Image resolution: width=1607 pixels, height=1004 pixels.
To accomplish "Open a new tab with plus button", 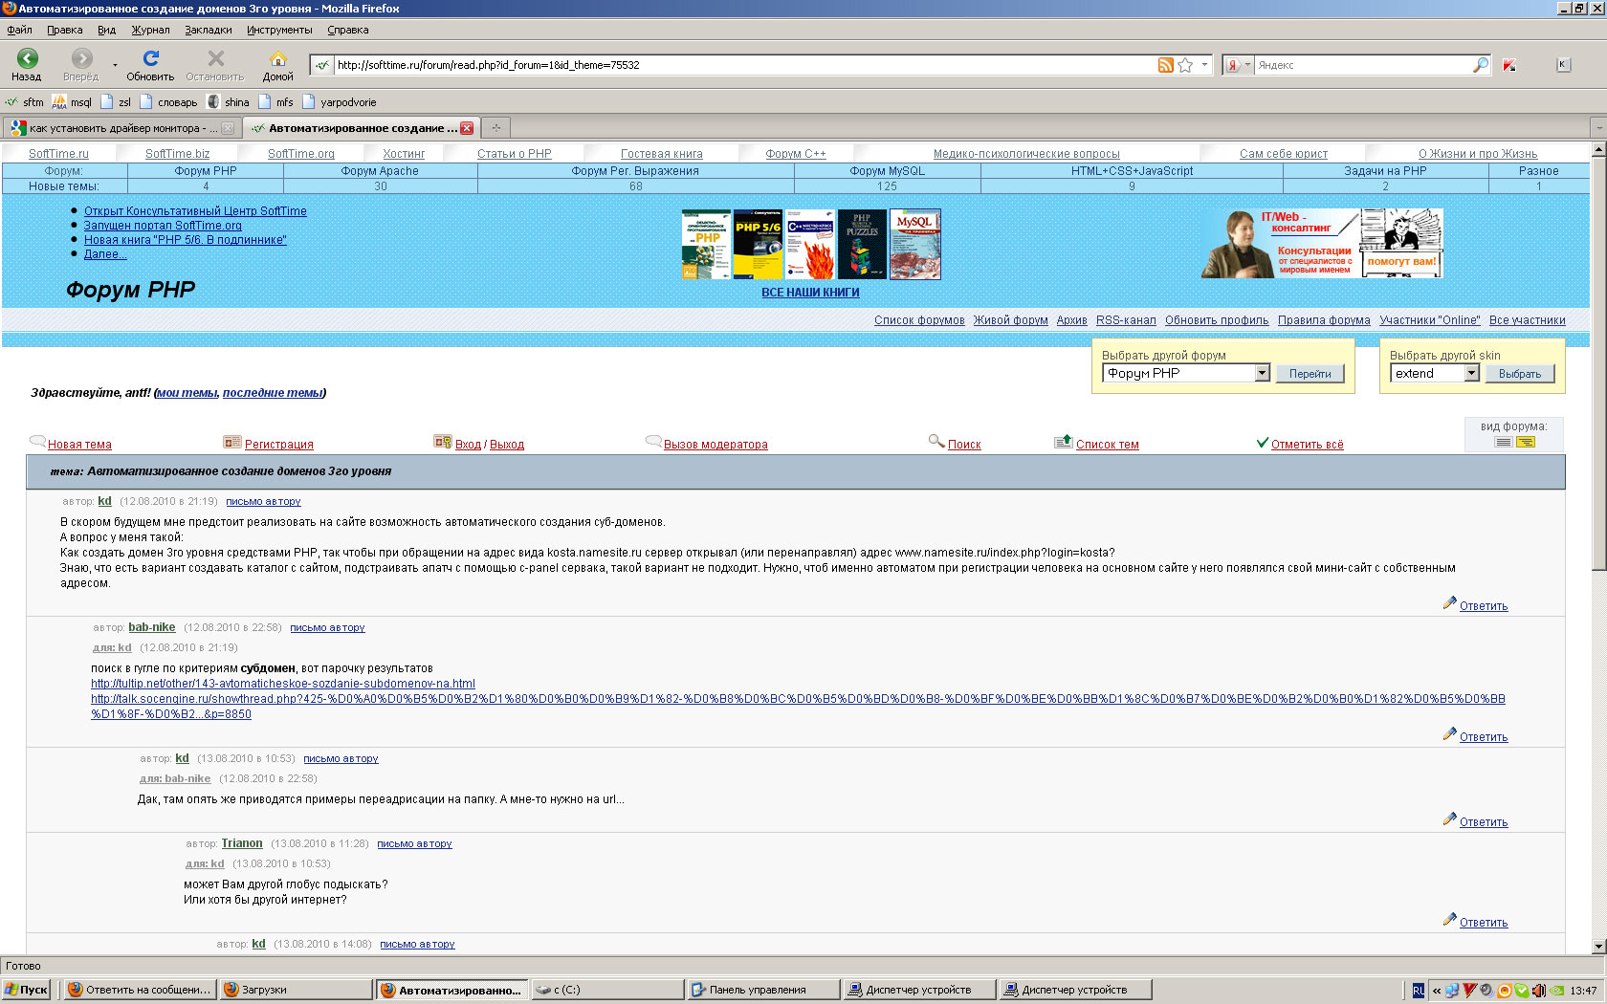I will coord(495,127).
